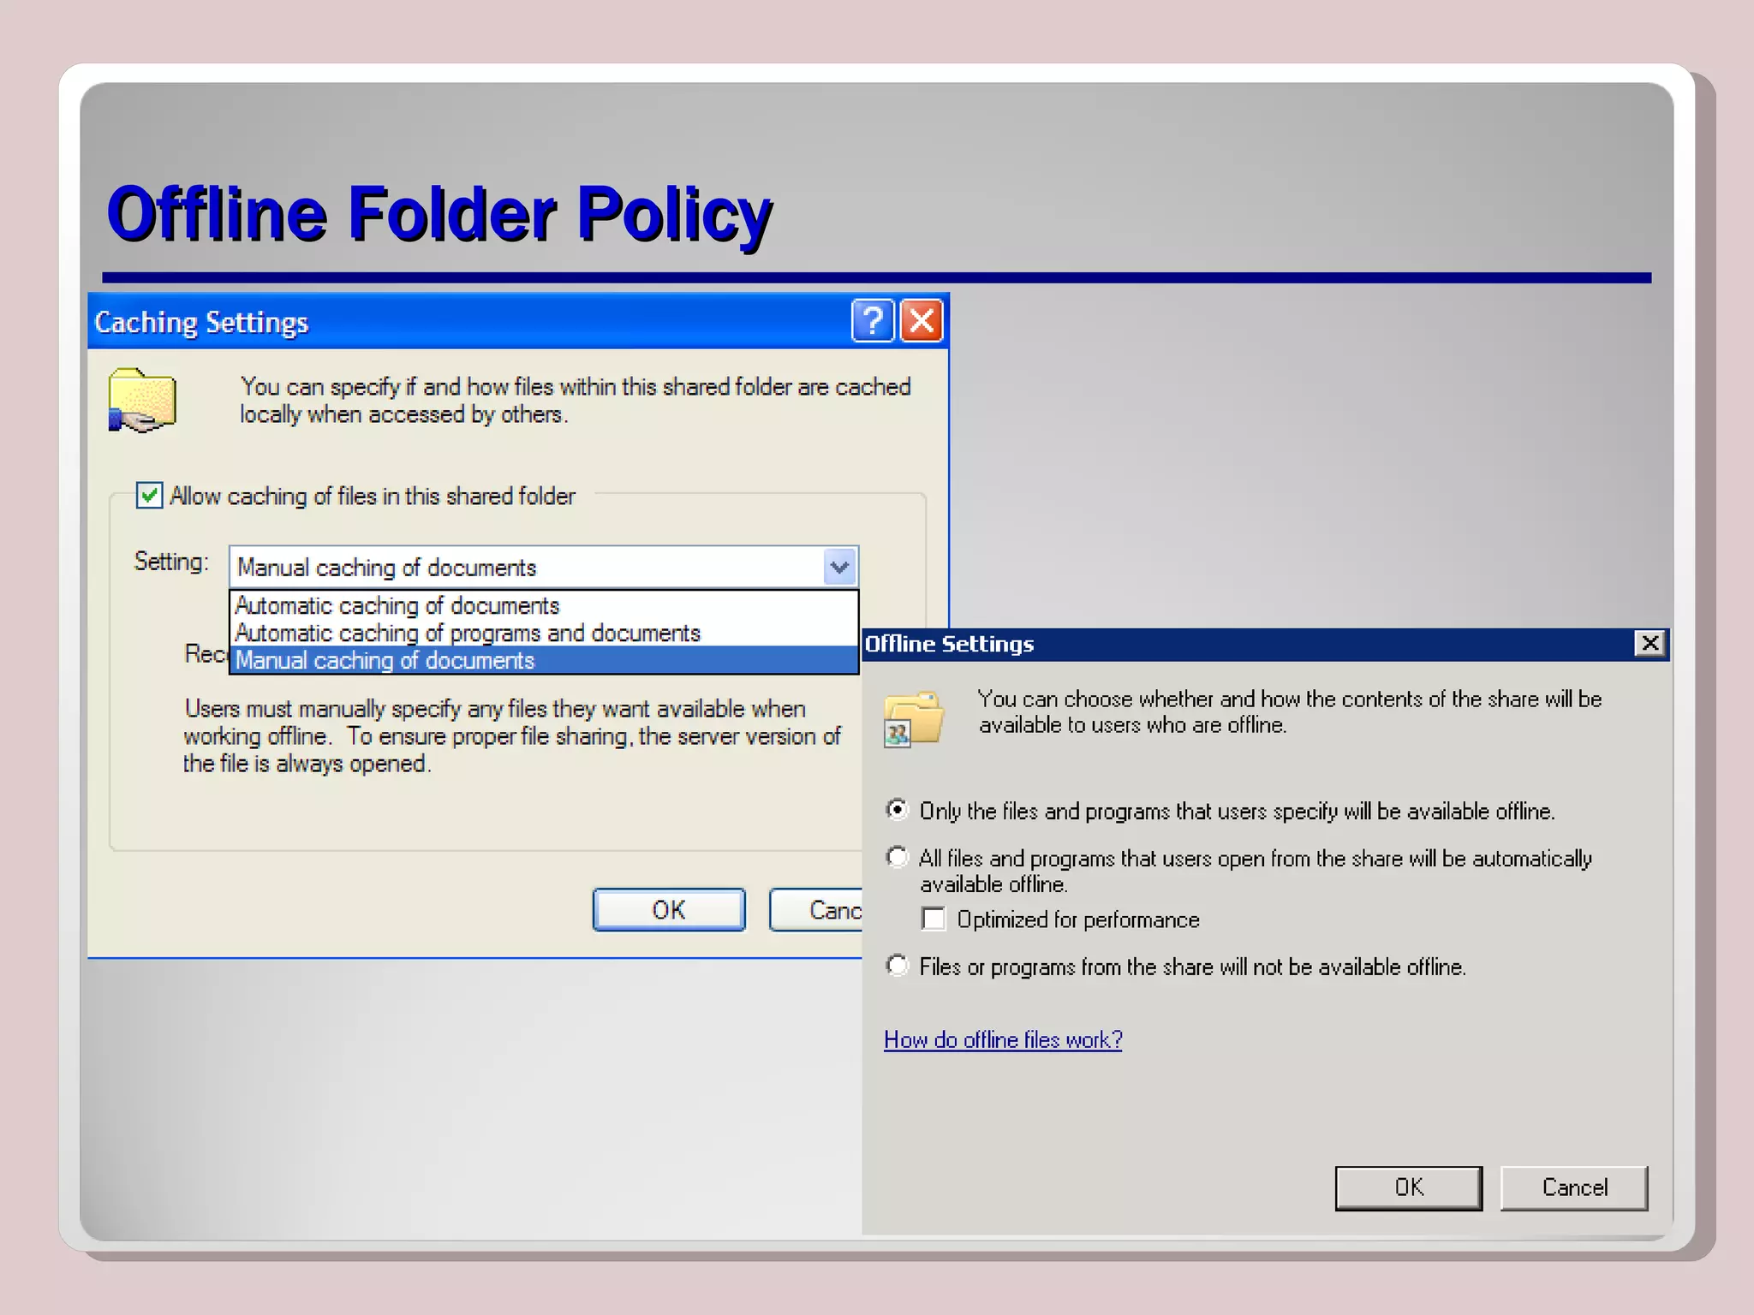Click the shared folder icon in Caching Settings
1754x1315 pixels.
point(142,400)
